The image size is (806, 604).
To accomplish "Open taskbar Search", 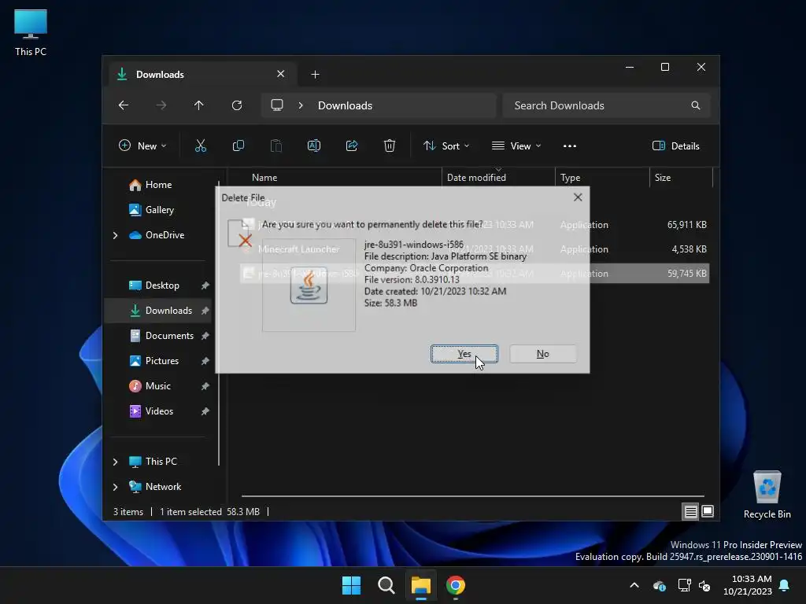I will coord(386,585).
